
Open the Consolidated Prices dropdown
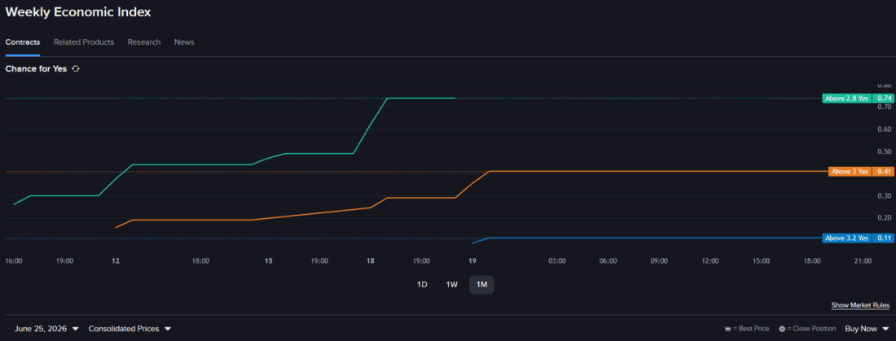pyautogui.click(x=130, y=329)
